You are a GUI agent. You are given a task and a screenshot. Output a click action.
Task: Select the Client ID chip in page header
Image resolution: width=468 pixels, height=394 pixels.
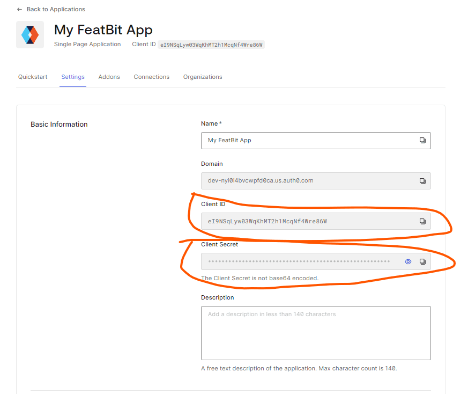211,45
